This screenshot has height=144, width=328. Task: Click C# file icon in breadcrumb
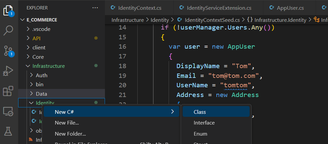click(x=180, y=20)
